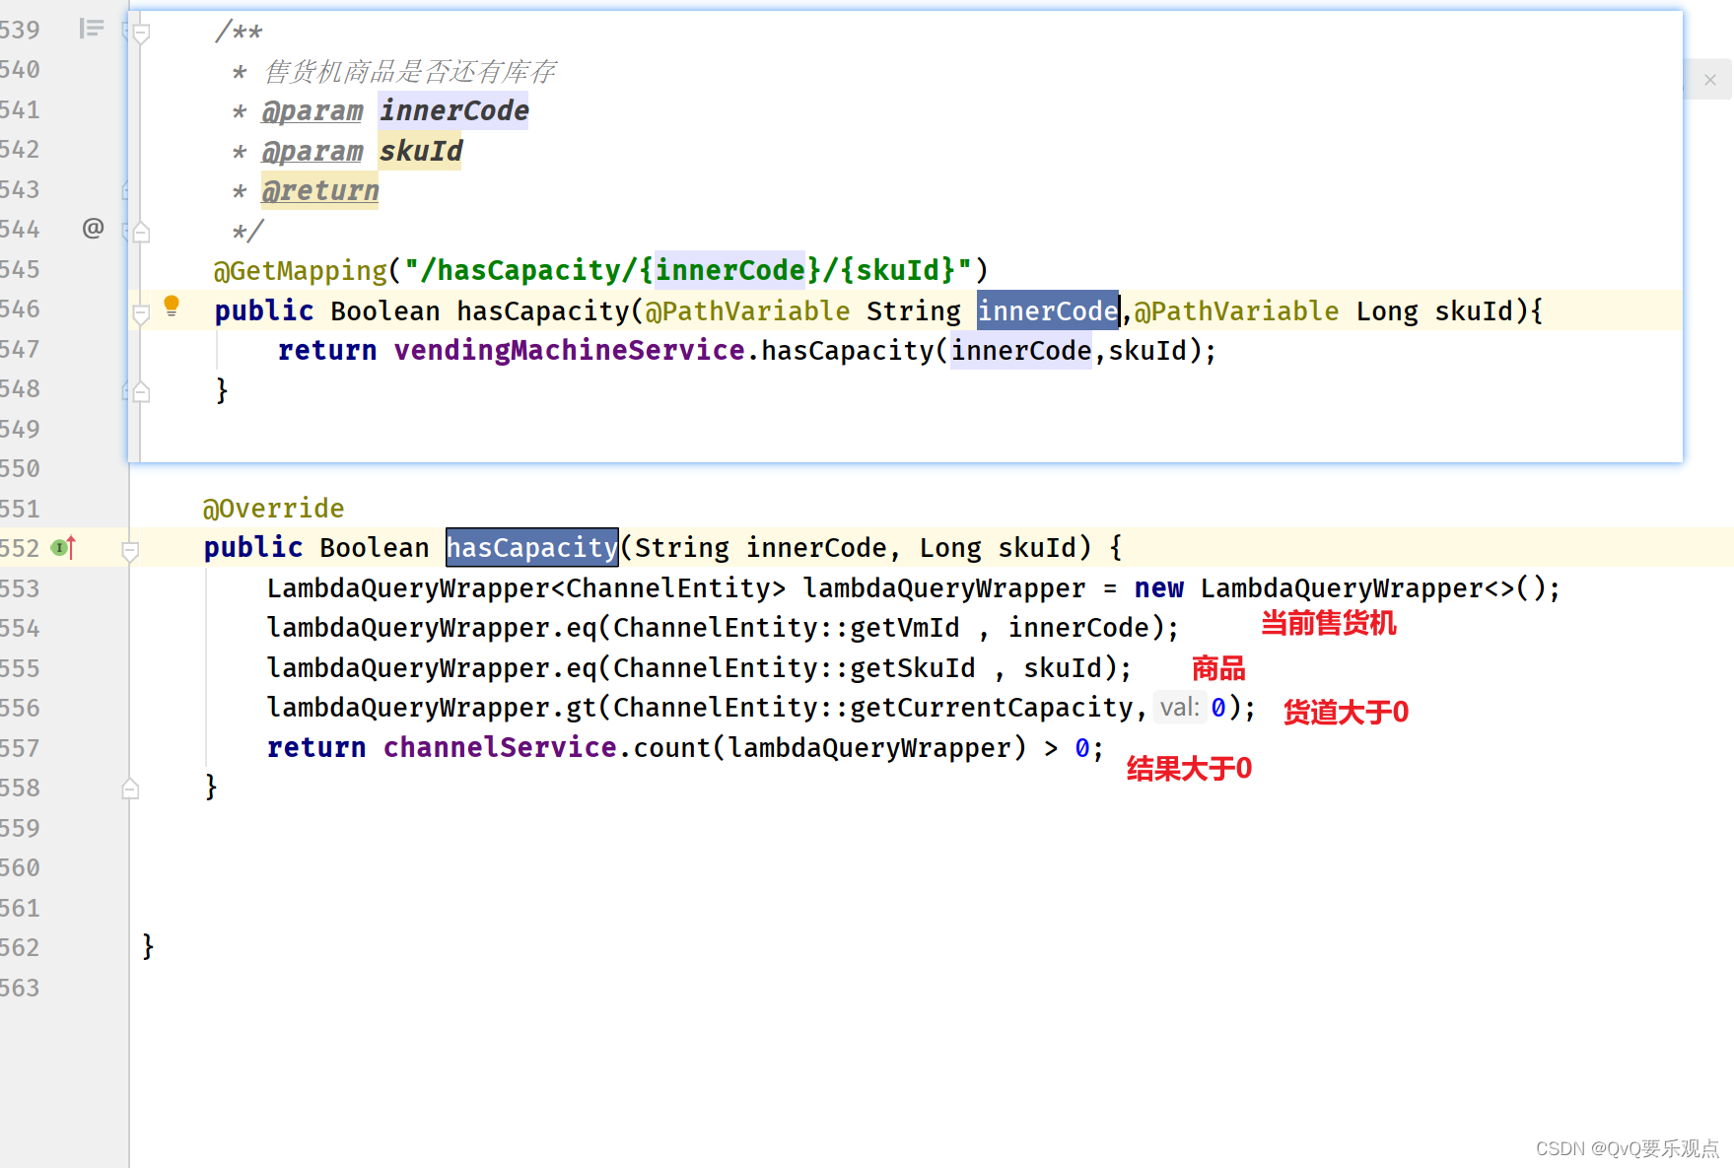
Task: Collapse the controller hasCapacity method at line 546
Action: pyautogui.click(x=141, y=313)
